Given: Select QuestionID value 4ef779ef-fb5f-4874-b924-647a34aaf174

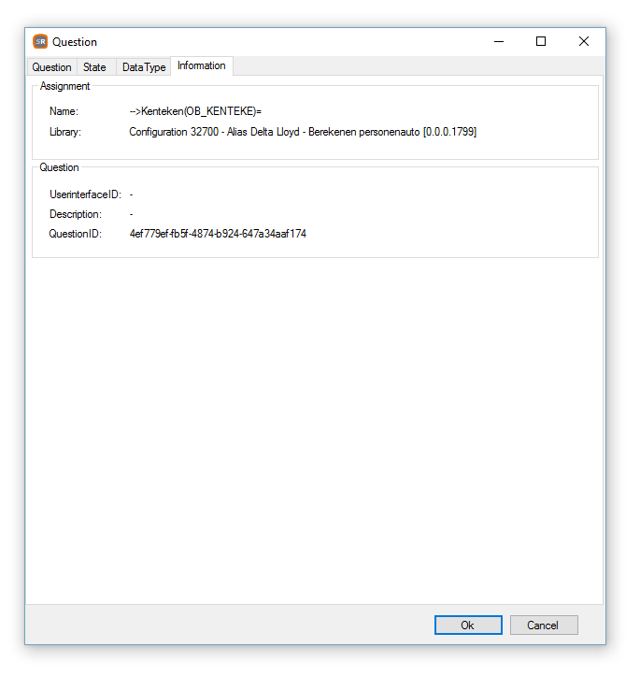Looking at the screenshot, I should [x=218, y=234].
